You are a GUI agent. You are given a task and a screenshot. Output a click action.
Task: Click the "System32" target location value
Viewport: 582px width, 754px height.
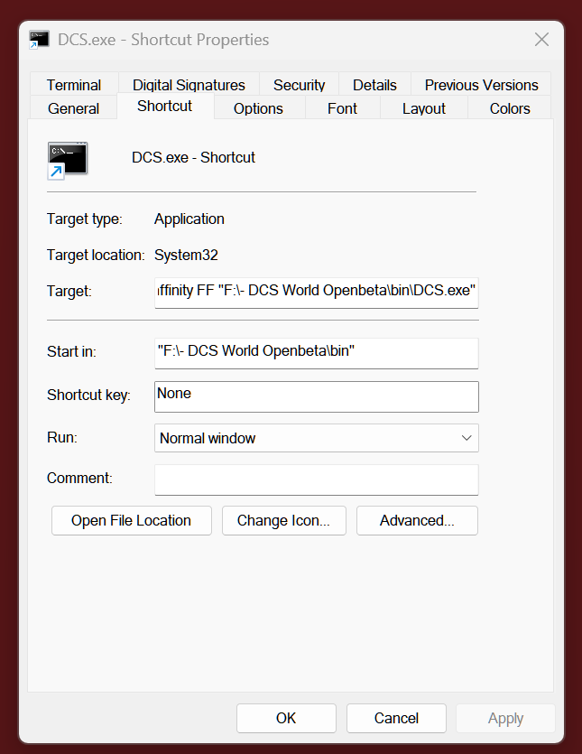pyautogui.click(x=186, y=255)
